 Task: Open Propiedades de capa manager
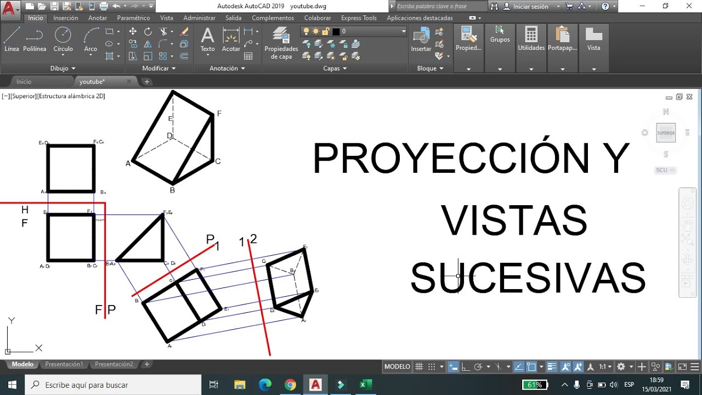[x=281, y=43]
